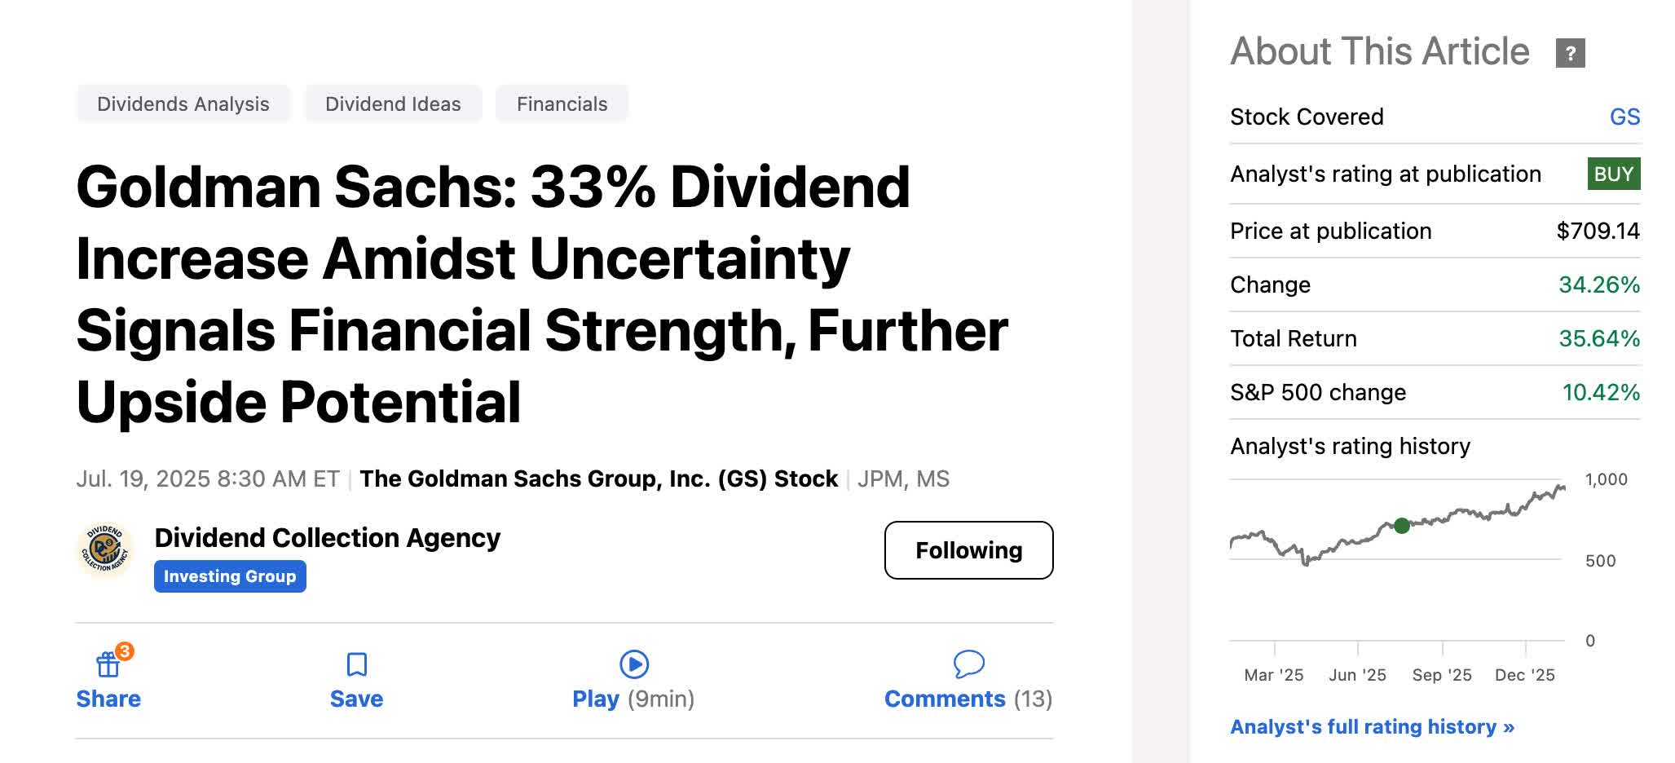
Task: Switch to the Dividend Ideas section
Action: (x=392, y=104)
